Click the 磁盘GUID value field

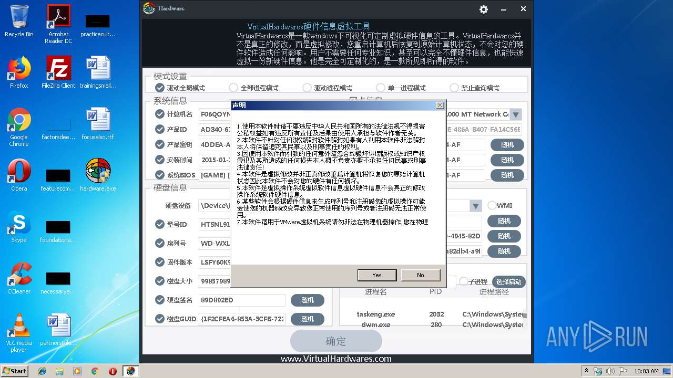(242, 319)
